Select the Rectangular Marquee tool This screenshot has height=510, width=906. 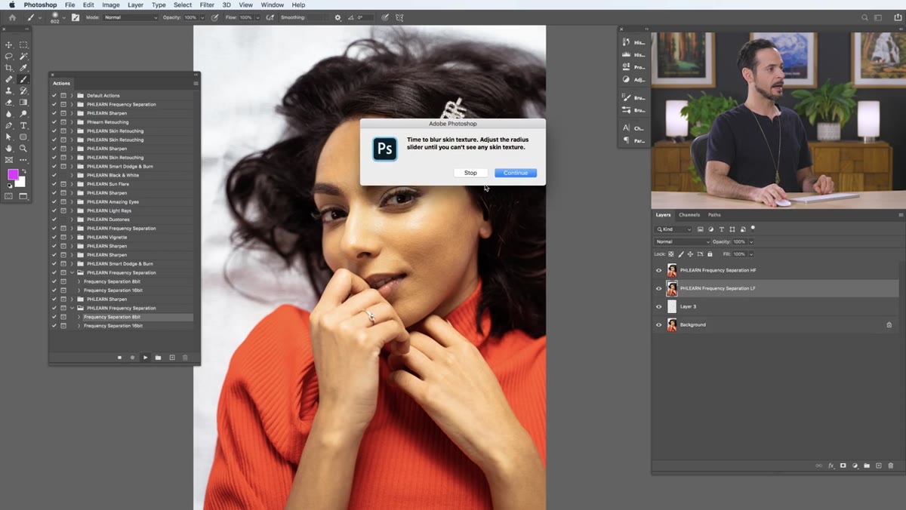[23, 45]
